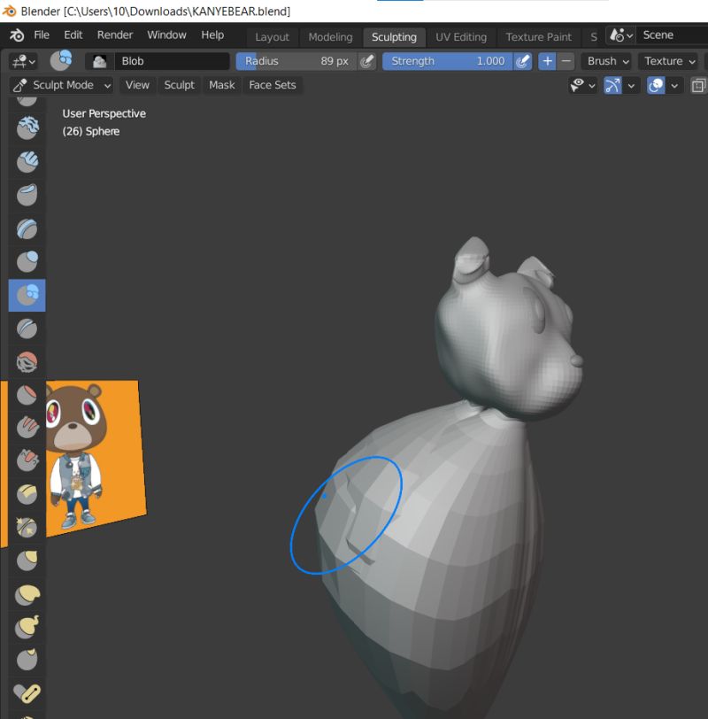Switch to the UV Editing workspace tab
Viewport: 708px width, 719px height.
point(461,37)
